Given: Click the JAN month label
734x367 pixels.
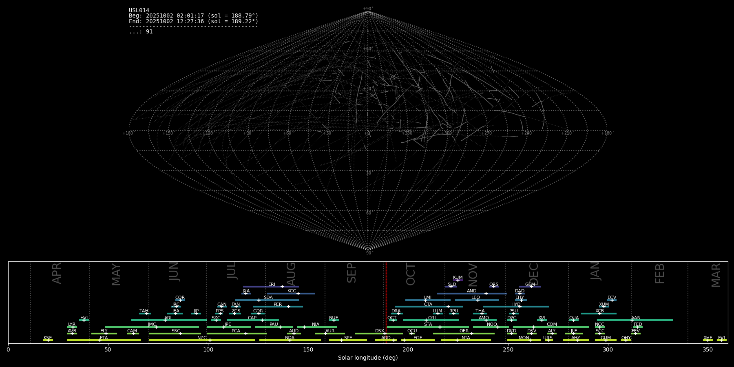Looking at the screenshot, I should click(x=595, y=271).
